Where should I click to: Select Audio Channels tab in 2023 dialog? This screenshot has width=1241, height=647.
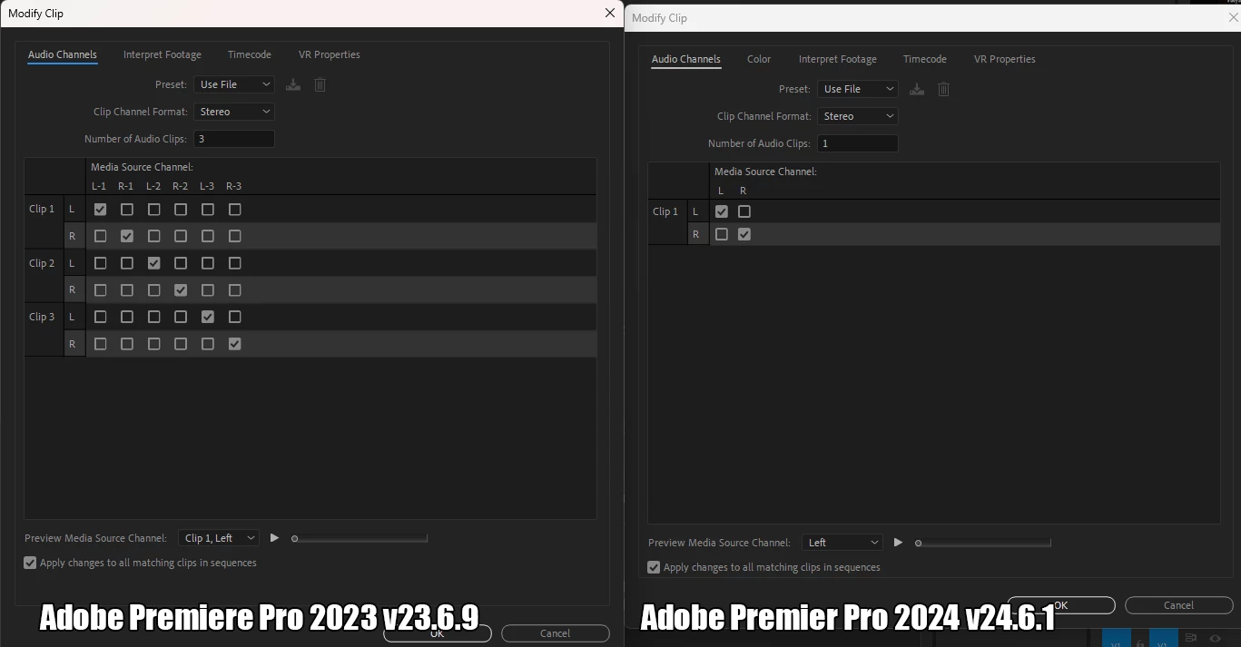click(63, 54)
